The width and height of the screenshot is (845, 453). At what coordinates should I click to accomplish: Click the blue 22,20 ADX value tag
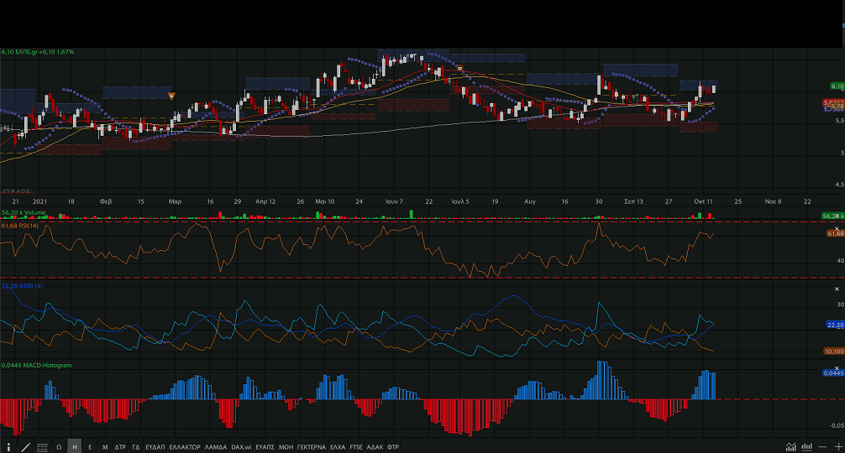[x=835, y=325]
